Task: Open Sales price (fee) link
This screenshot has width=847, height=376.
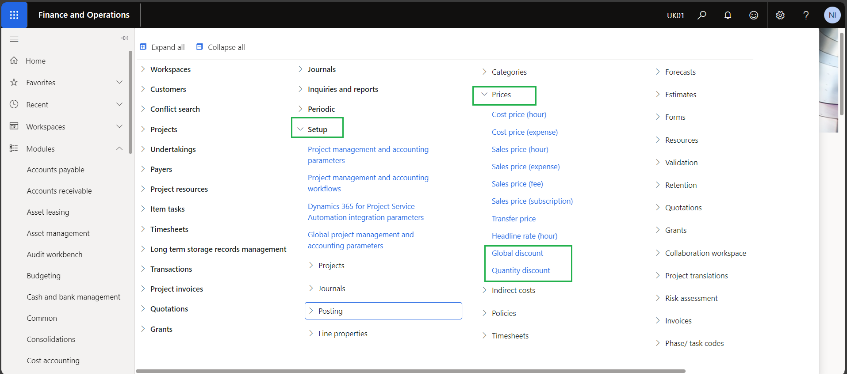Action: [517, 184]
